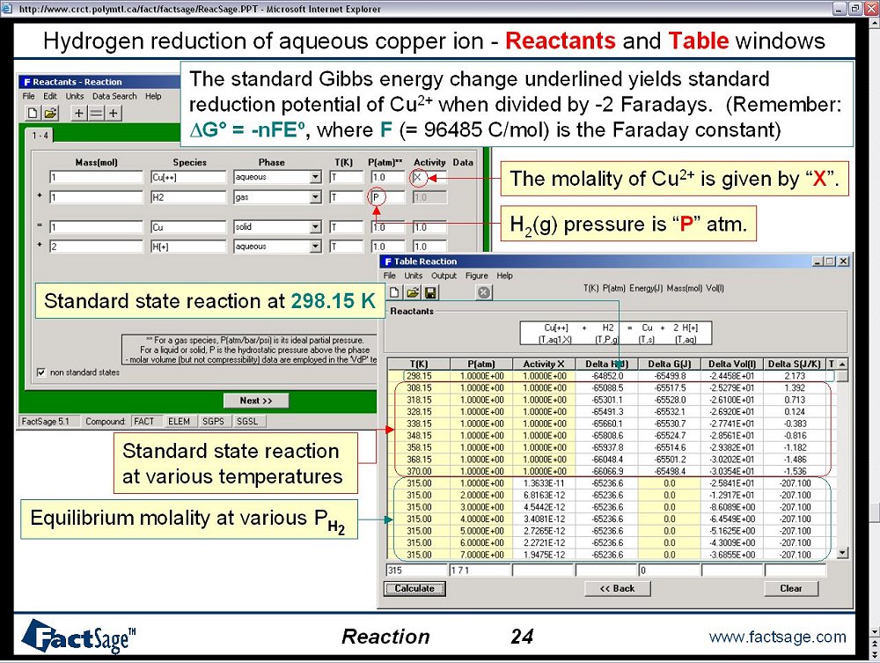Click the gray stop icon in Table toolbar
The height and width of the screenshot is (663, 880).
[483, 291]
